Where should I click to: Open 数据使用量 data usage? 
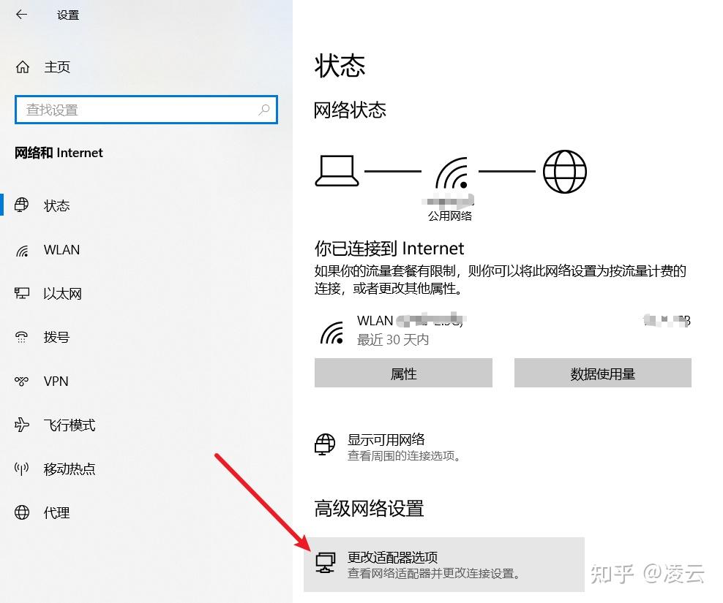coord(603,373)
